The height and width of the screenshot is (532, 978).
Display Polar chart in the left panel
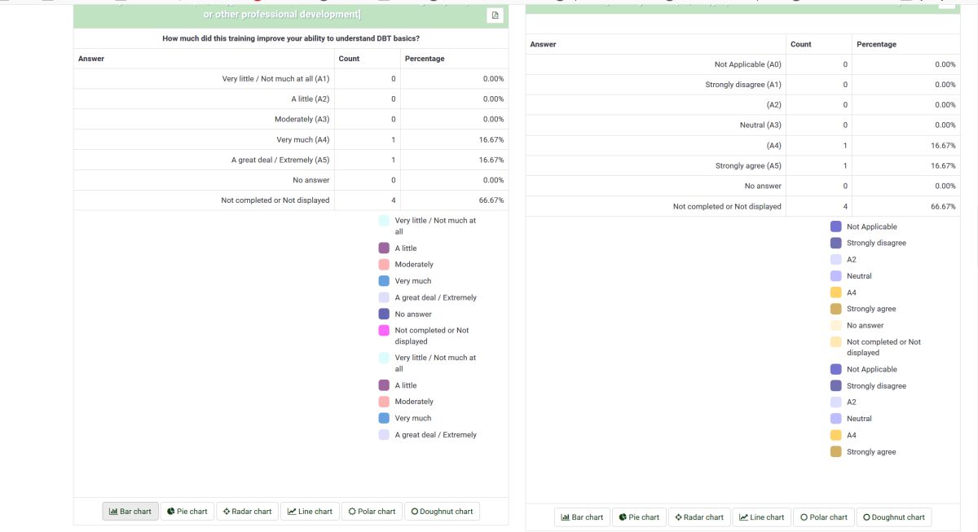pos(372,512)
